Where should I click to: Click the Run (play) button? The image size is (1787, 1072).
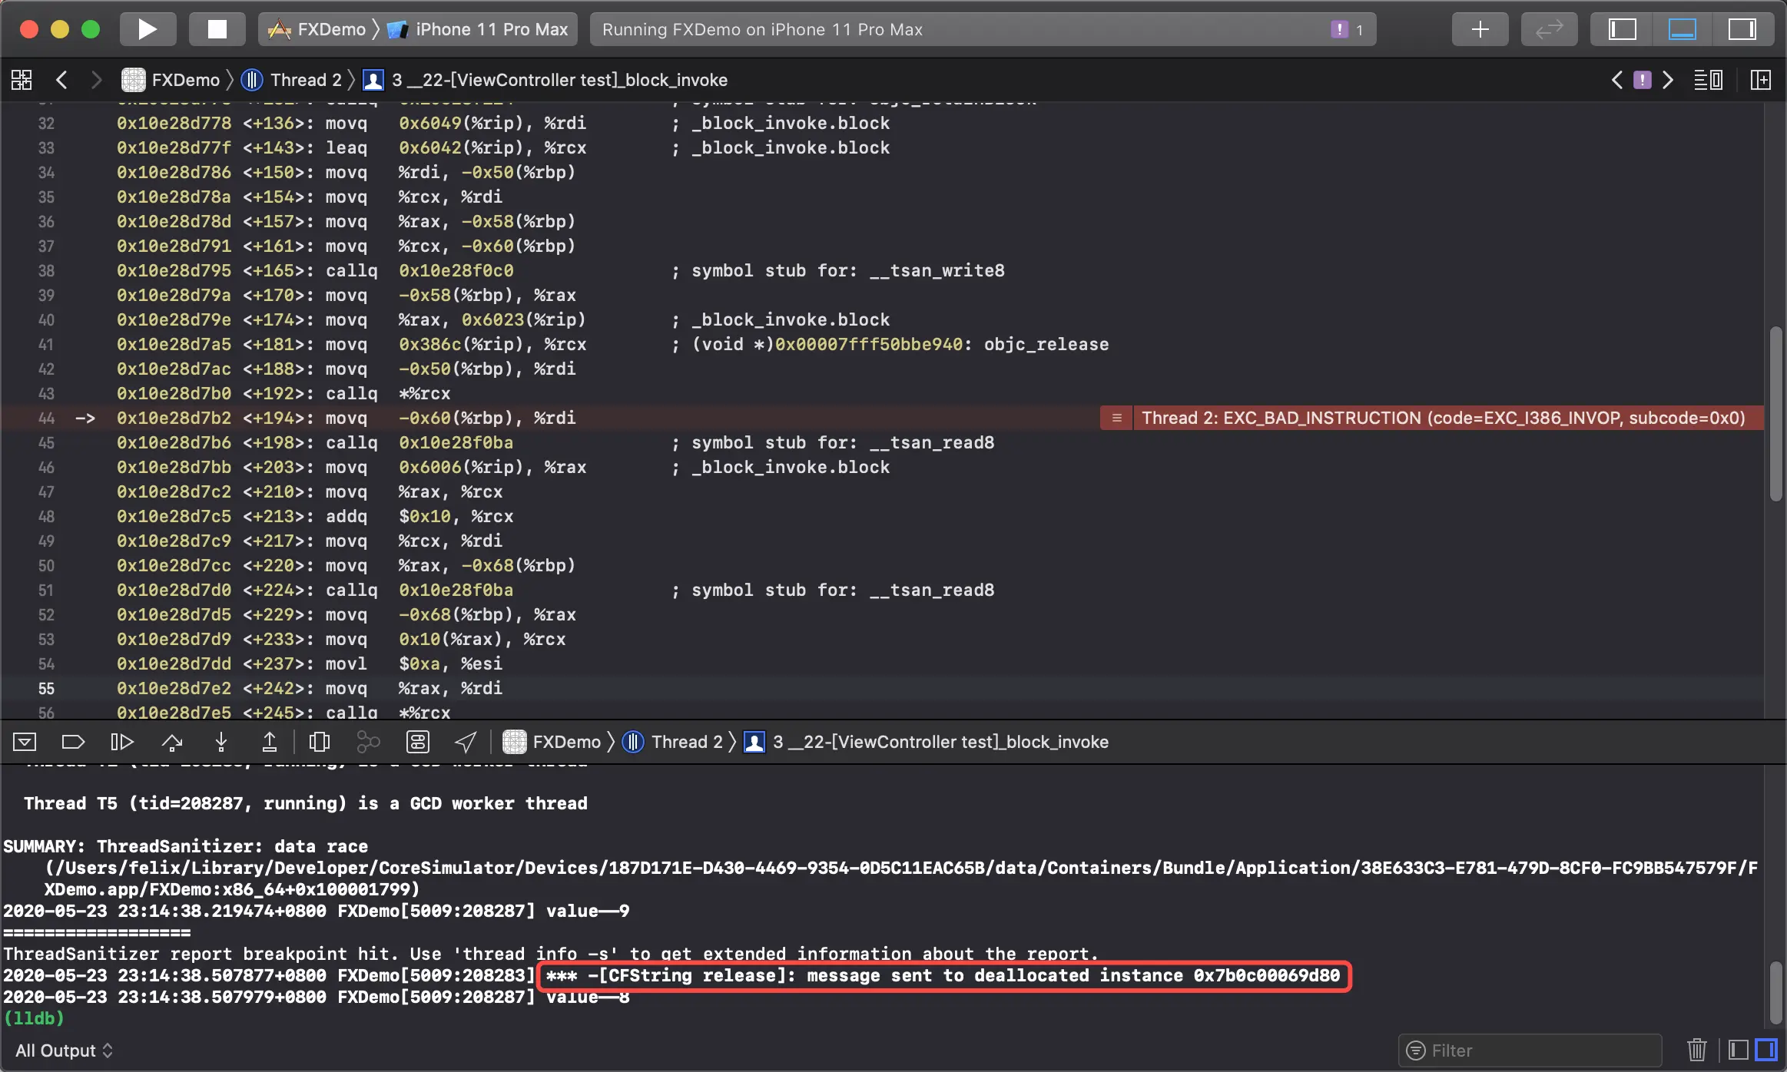pyautogui.click(x=147, y=29)
